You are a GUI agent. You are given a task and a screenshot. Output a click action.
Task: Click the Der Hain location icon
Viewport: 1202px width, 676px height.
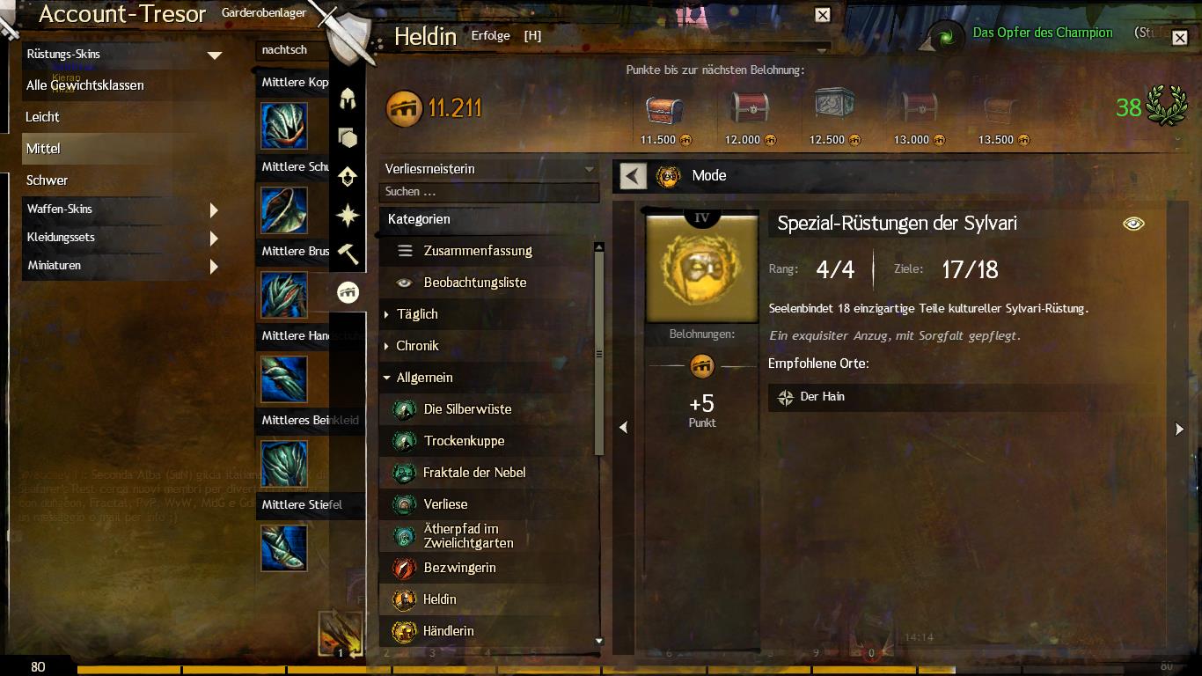point(785,397)
